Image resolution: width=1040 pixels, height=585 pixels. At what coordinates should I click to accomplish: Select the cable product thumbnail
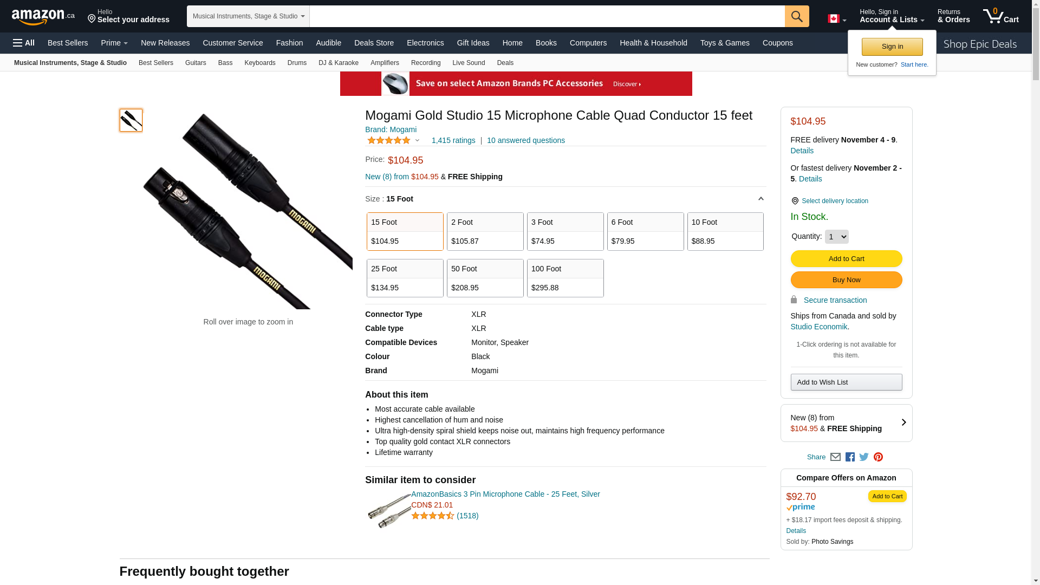pos(131,120)
